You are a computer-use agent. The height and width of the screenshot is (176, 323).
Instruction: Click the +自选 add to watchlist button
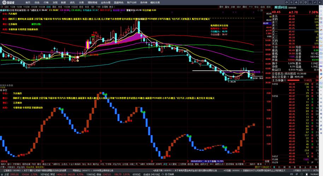[x=263, y=7]
